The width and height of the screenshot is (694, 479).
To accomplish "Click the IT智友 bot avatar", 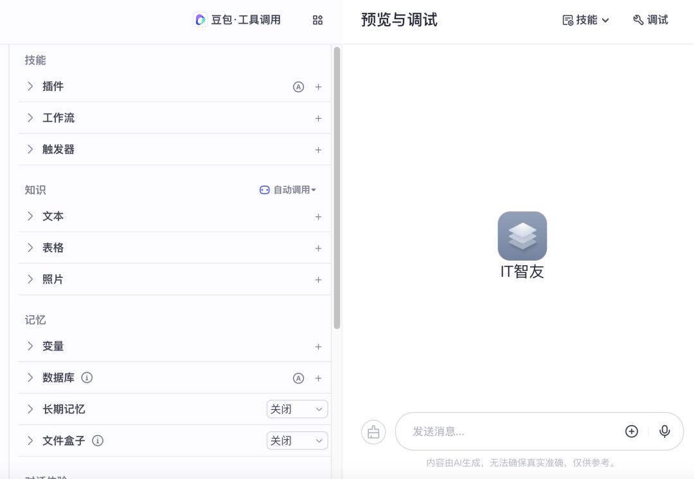I will (x=522, y=236).
